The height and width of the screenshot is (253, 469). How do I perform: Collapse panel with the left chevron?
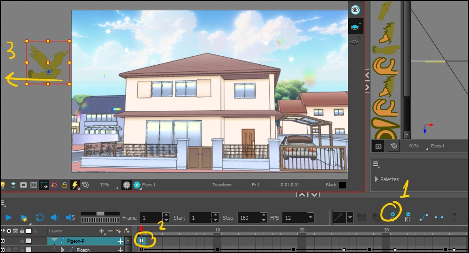pos(367,75)
